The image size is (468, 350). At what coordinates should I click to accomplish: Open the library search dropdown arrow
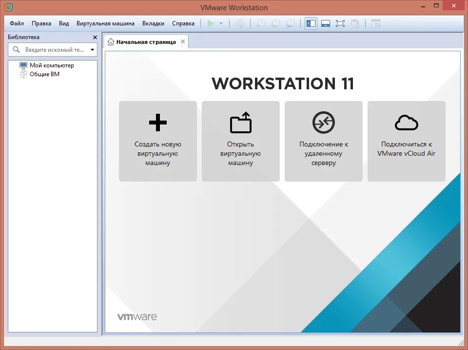(x=92, y=50)
